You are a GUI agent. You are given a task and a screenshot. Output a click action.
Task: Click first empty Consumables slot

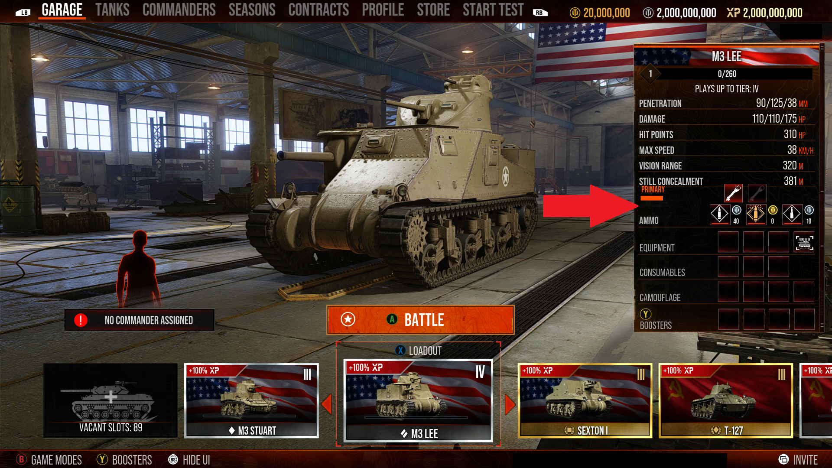click(728, 266)
